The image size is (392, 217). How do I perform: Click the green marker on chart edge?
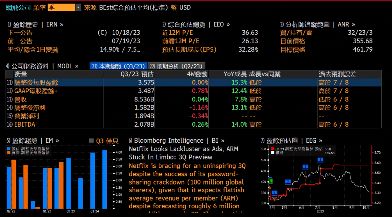click(270, 181)
